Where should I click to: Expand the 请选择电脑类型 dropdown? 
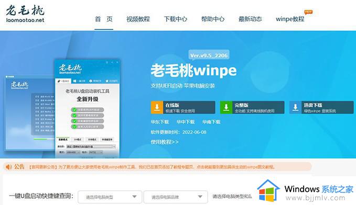click(x=110, y=197)
